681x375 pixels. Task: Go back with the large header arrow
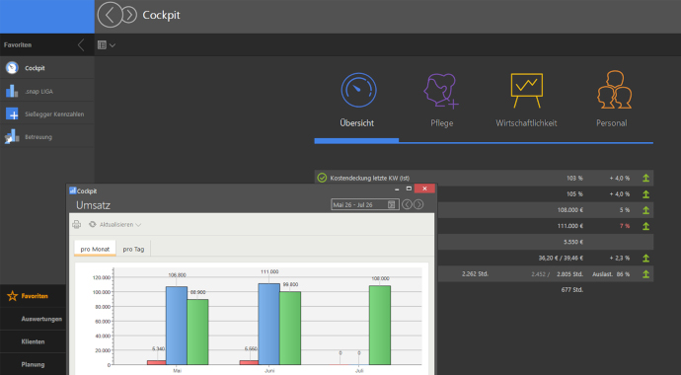pyautogui.click(x=110, y=15)
